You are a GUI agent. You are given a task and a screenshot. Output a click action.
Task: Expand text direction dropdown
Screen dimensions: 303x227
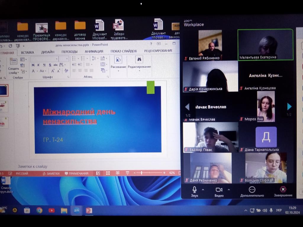tap(107, 58)
